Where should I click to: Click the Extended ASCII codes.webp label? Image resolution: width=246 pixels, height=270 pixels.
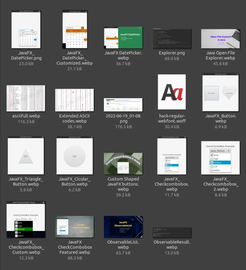pos(75,118)
